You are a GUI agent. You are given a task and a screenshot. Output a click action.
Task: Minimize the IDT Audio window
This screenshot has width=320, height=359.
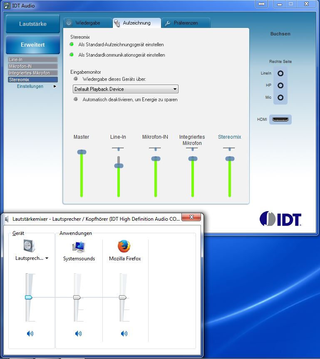(x=279, y=4)
